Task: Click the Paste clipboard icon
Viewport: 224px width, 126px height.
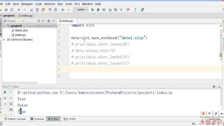Action: 43,10
